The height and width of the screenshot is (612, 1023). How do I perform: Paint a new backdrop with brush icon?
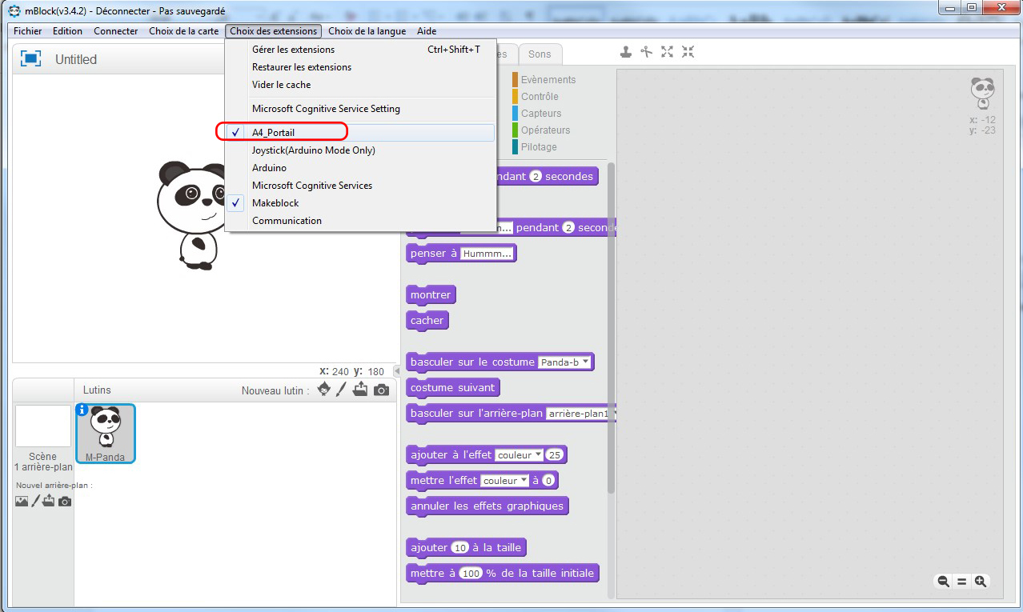(x=35, y=501)
